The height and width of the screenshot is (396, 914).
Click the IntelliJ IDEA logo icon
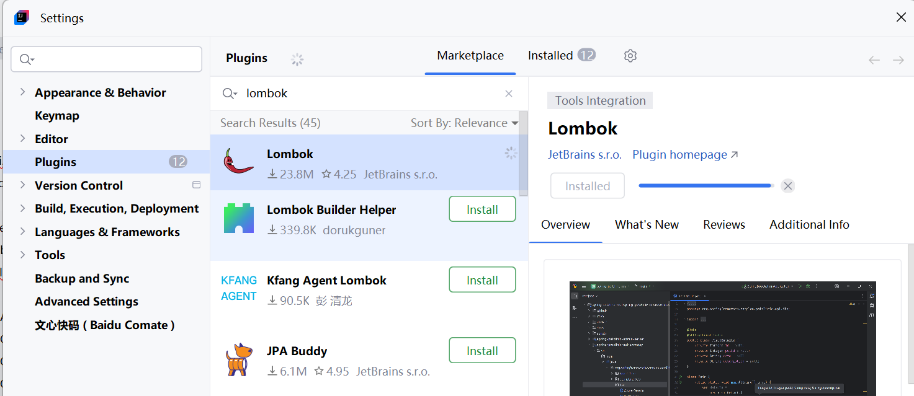tap(22, 17)
